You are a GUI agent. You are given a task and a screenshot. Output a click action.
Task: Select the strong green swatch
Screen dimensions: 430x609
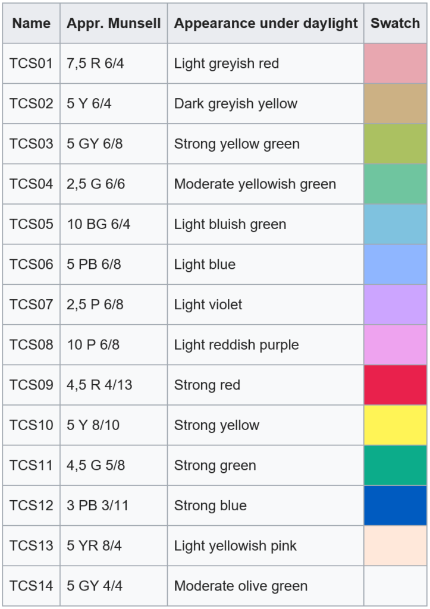(x=396, y=465)
